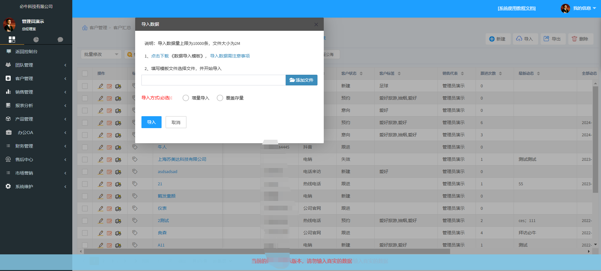The width and height of the screenshot is (601, 271).
Task: Expand 客户管理 sidebar menu
Action: point(36,79)
